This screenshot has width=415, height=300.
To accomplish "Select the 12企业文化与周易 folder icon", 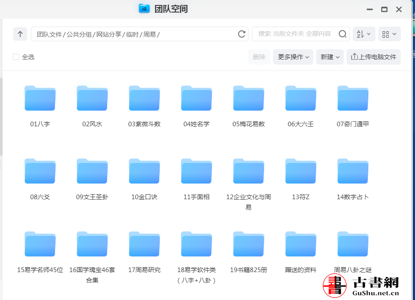I will [x=249, y=171].
